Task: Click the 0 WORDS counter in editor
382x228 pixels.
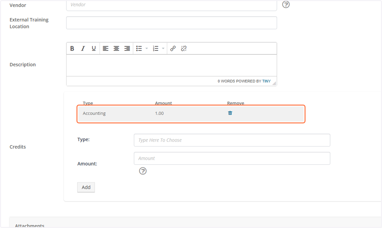Action: pyautogui.click(x=226, y=81)
